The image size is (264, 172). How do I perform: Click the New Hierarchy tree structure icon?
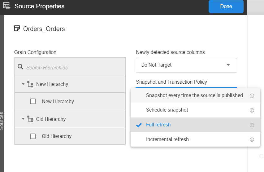coord(30,84)
